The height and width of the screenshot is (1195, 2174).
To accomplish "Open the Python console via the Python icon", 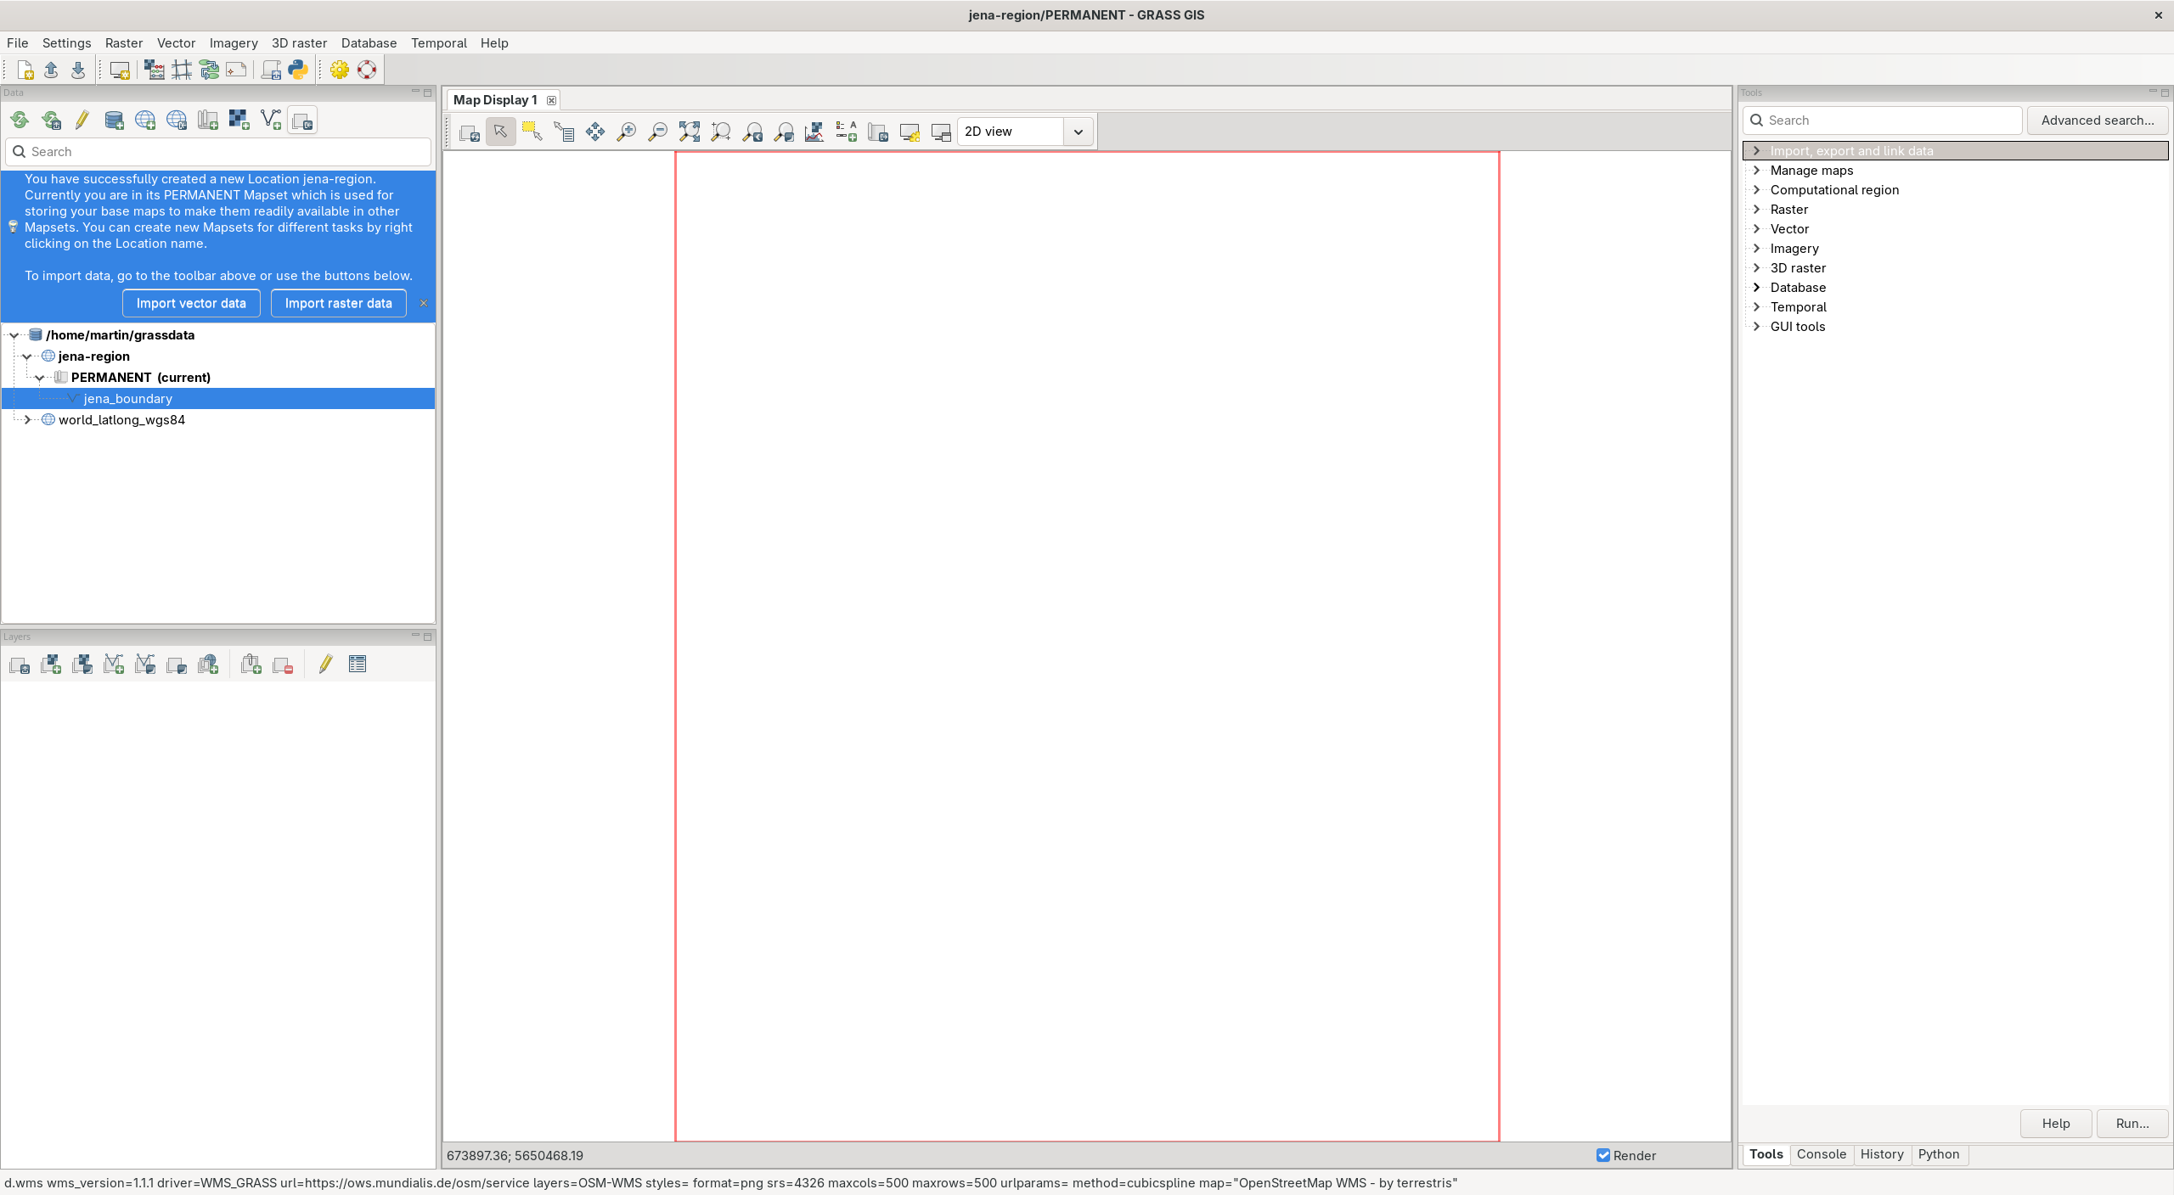I will (298, 70).
